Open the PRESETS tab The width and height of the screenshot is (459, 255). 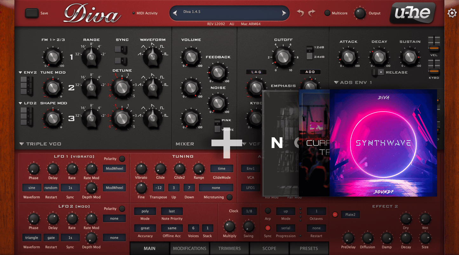tap(309, 248)
